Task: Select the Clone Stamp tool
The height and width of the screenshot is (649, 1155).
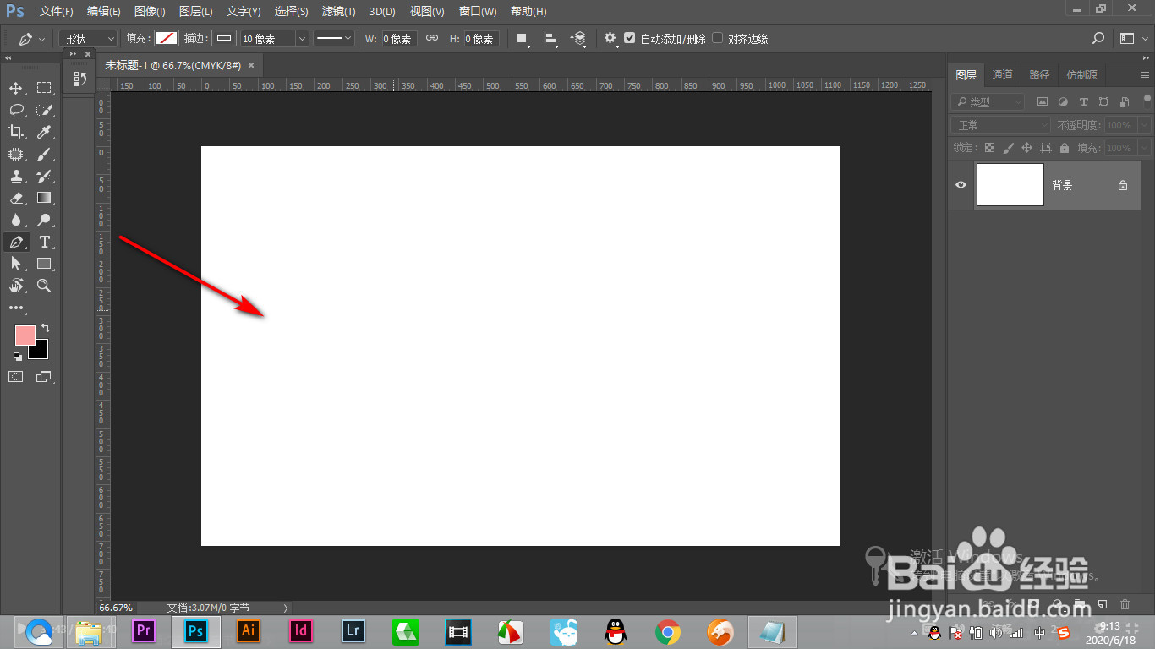Action: [x=16, y=176]
